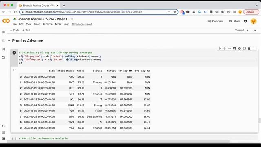Open the Runtime menu

[x=48, y=24]
